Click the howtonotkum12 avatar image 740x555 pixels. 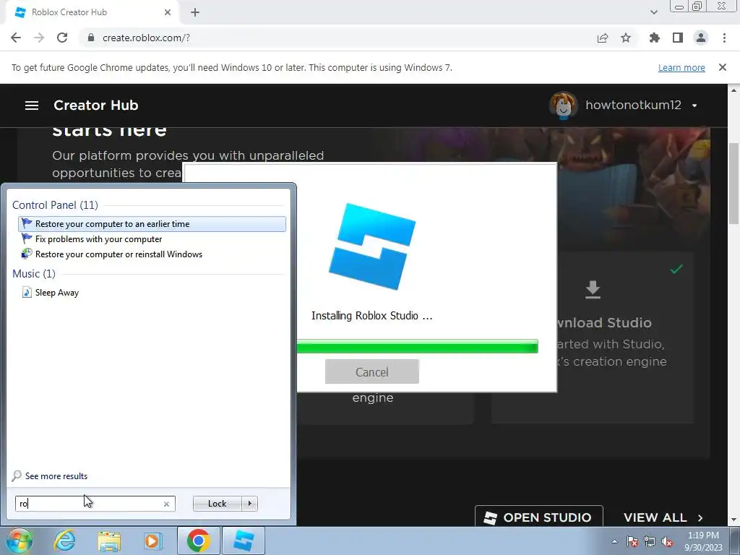point(564,105)
